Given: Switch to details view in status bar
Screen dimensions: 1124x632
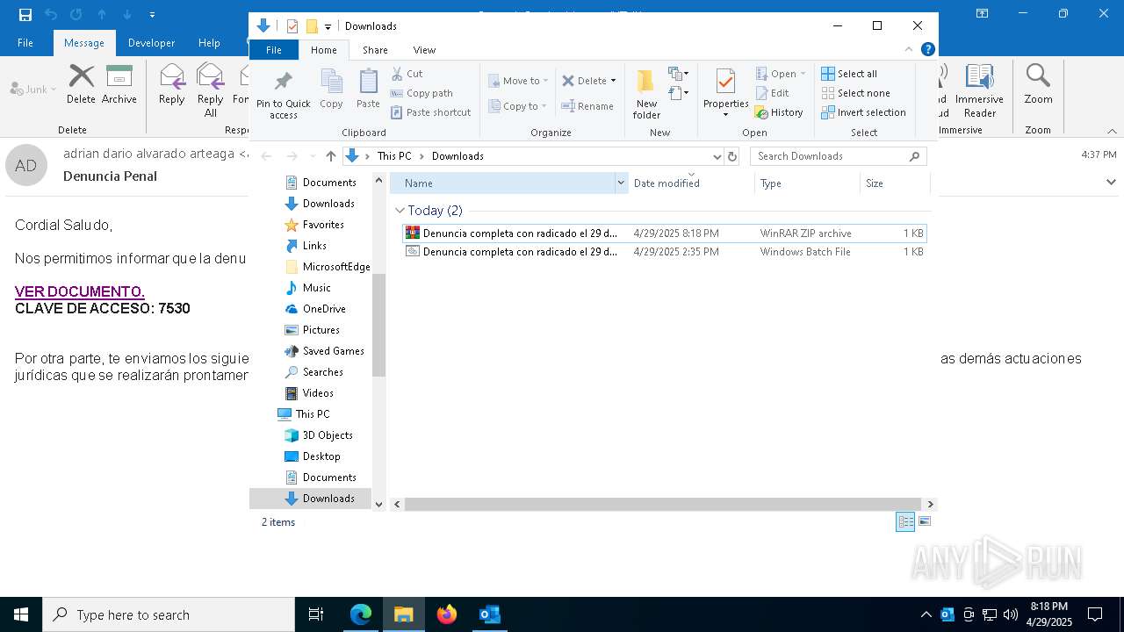Looking at the screenshot, I should [905, 521].
